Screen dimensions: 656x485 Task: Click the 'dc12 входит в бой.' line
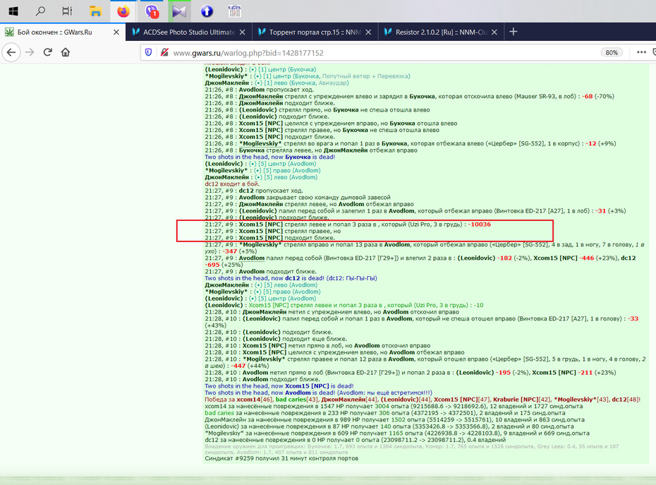[232, 184]
